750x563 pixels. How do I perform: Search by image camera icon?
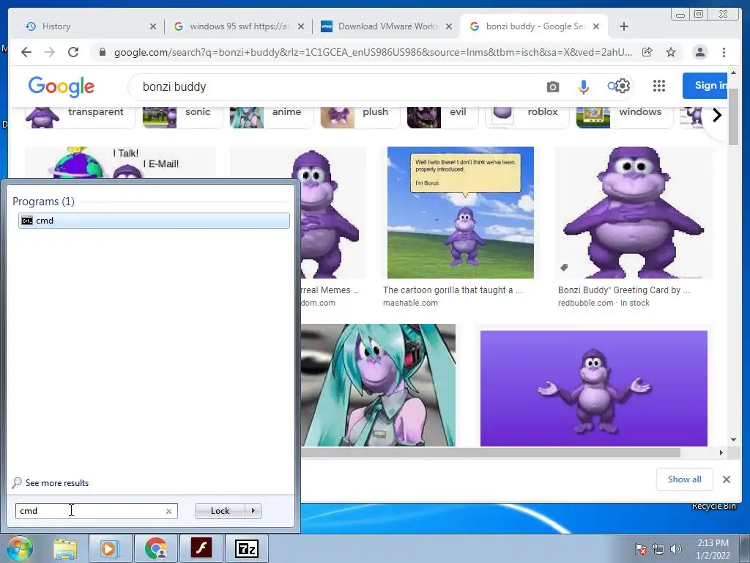[552, 87]
